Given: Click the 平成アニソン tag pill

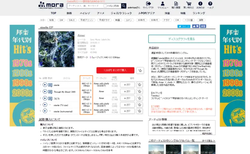Looking at the screenshot, I should pyautogui.click(x=87, y=20).
